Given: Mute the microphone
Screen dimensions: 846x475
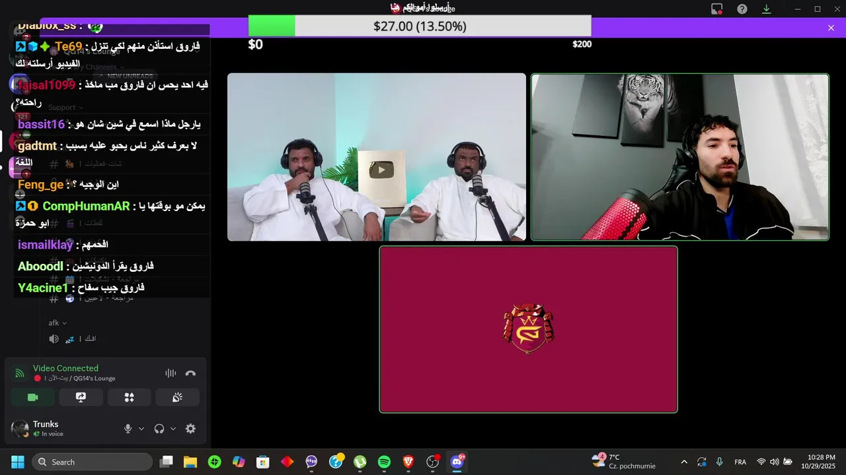Looking at the screenshot, I should [128, 429].
